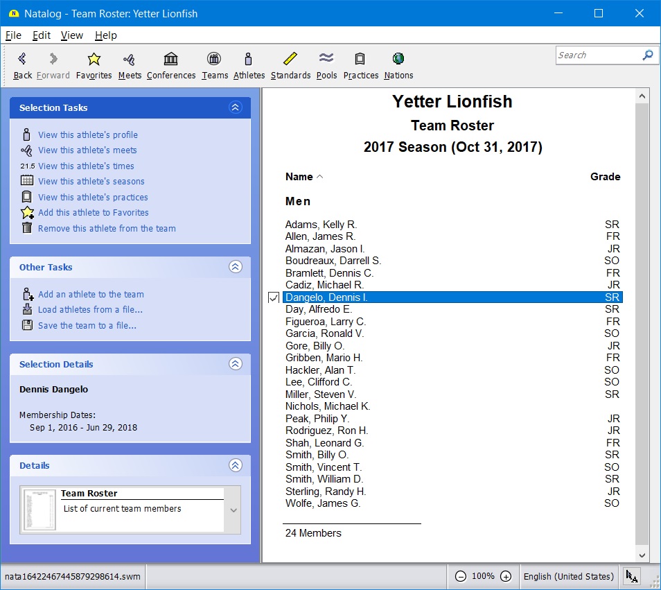661x590 pixels.
Task: Uncheck the Dangelo, Dennis I. checkbox
Action: 274,297
